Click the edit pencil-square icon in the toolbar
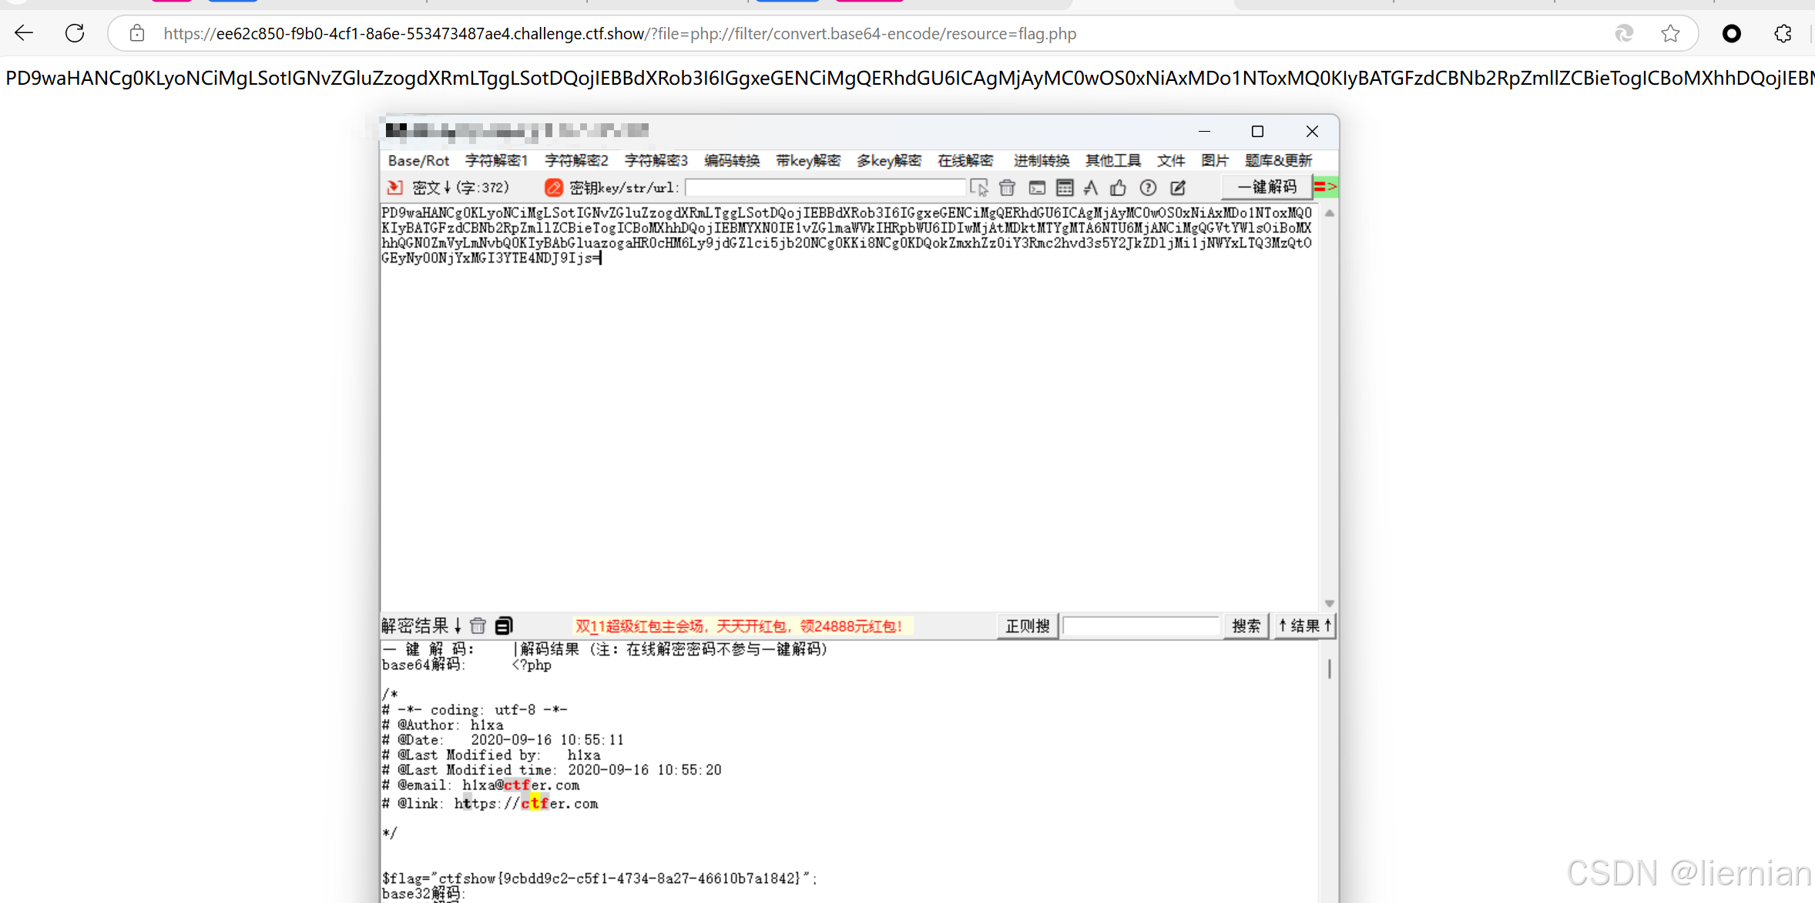This screenshot has width=1815, height=903. pyautogui.click(x=1178, y=187)
